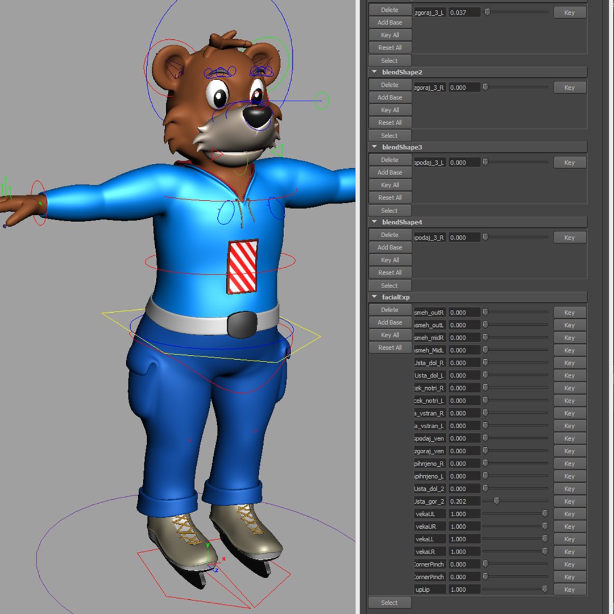Screen dimensions: 614x614
Task: Collapse the facialExp section
Action: (x=374, y=297)
